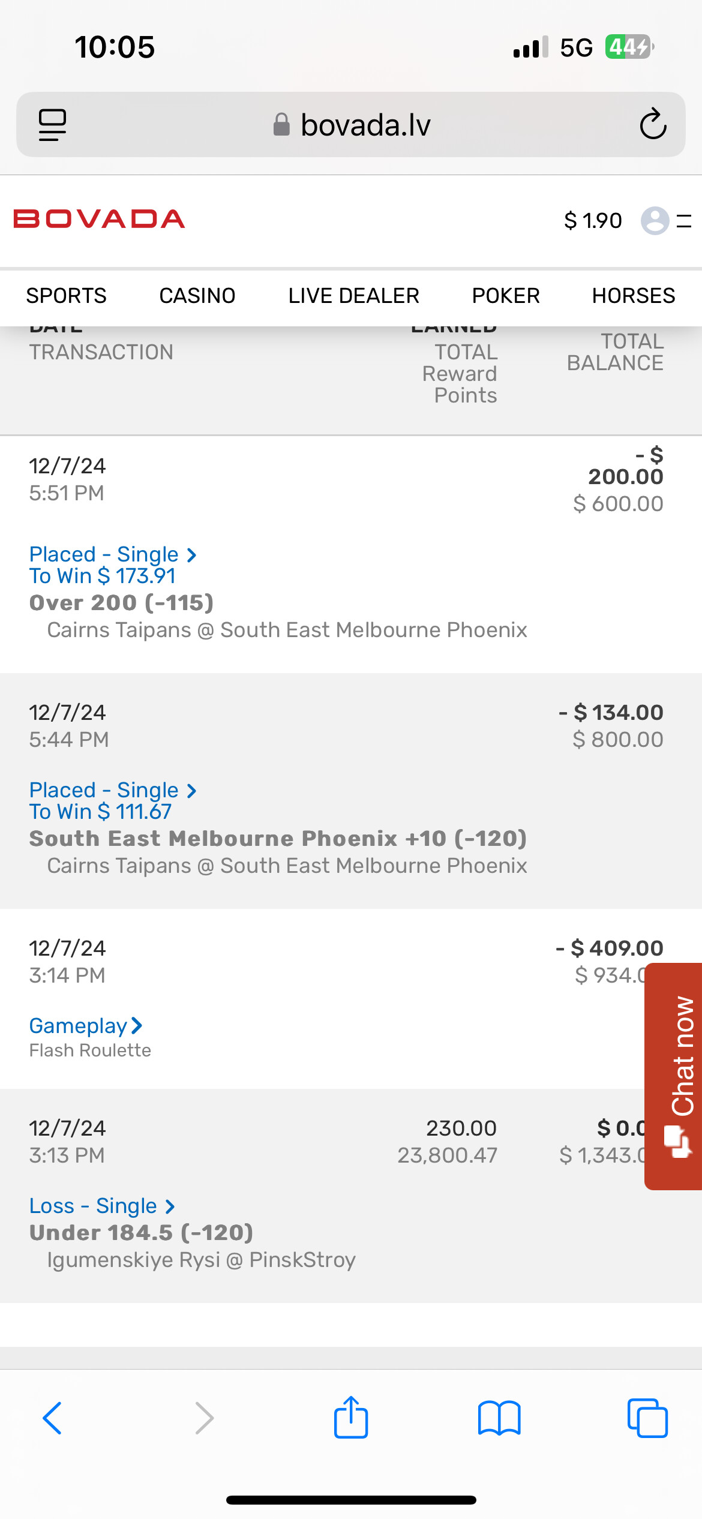702x1519 pixels.
Task: Expand the Over 200 Placed - Single bet
Action: [113, 554]
